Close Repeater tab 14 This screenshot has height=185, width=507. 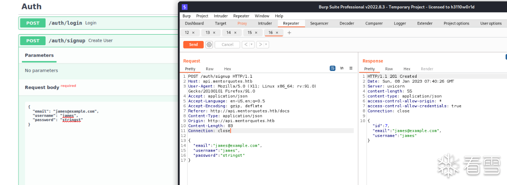coord(235,33)
